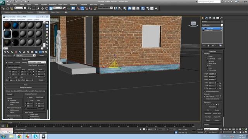This screenshot has width=248, height=139.
Task: Open the MAXScript menu
Action: click(94, 4)
